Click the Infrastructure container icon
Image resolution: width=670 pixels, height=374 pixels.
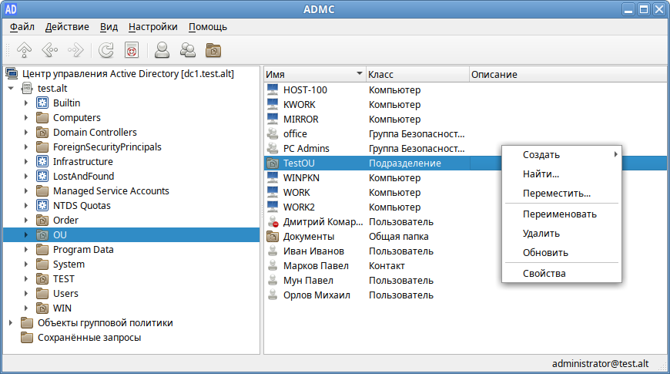(x=42, y=161)
